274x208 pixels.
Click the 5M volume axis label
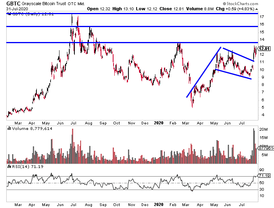point(265,155)
